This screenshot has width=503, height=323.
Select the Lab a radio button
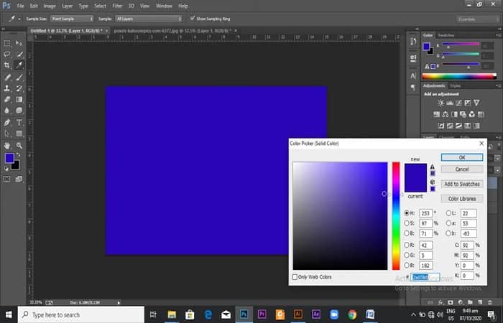(448, 223)
